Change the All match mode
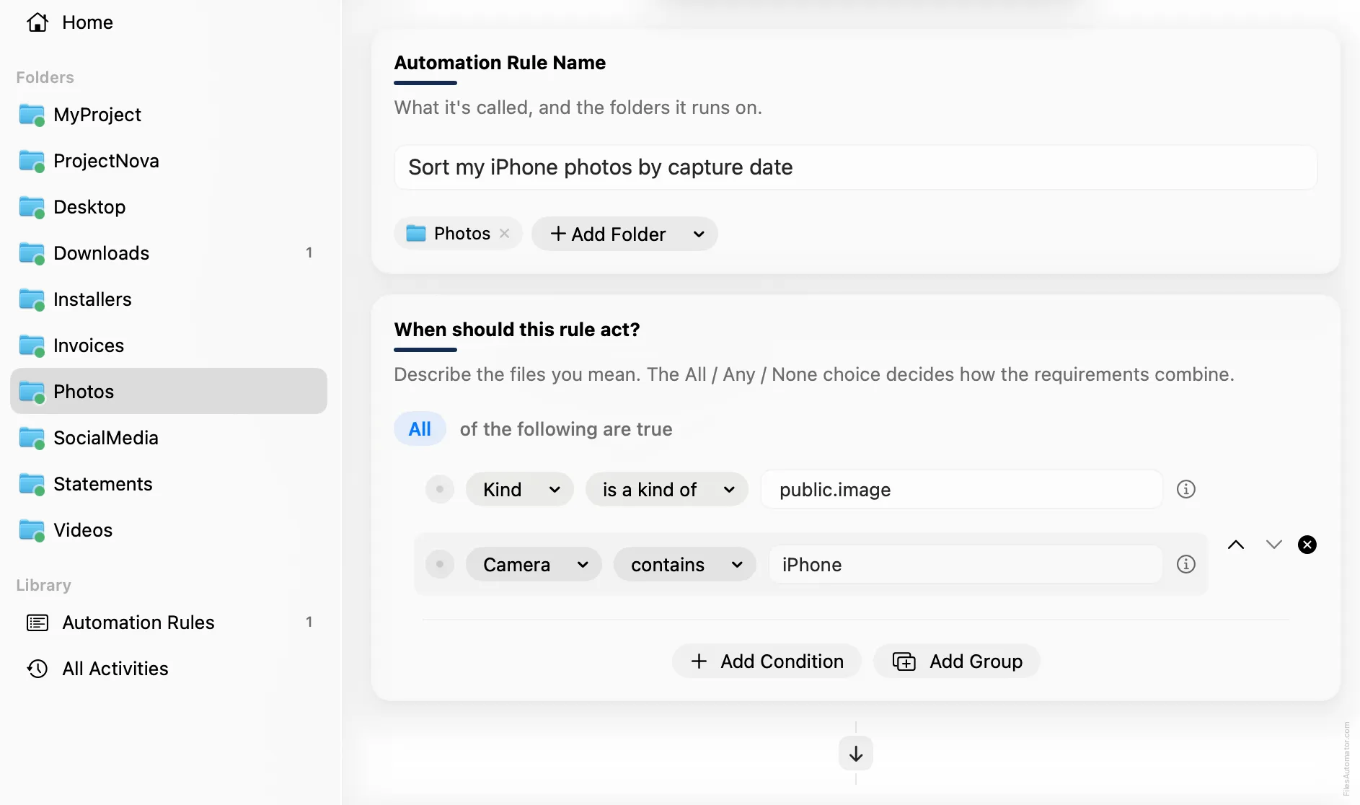Viewport: 1360px width, 805px height. [x=420, y=429]
